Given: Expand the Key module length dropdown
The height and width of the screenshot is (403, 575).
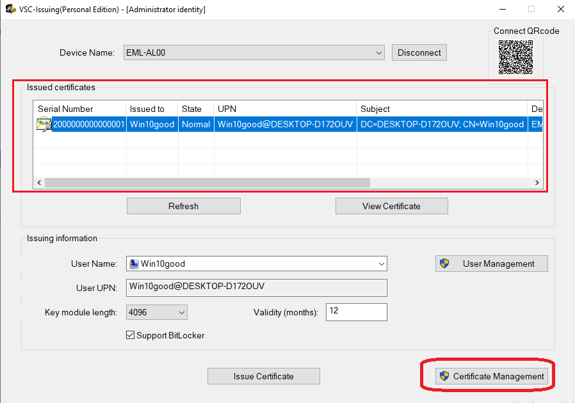Looking at the screenshot, I should (182, 312).
